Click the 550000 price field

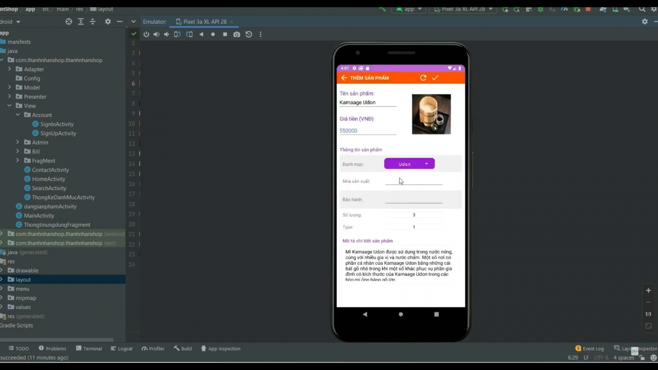coord(368,131)
